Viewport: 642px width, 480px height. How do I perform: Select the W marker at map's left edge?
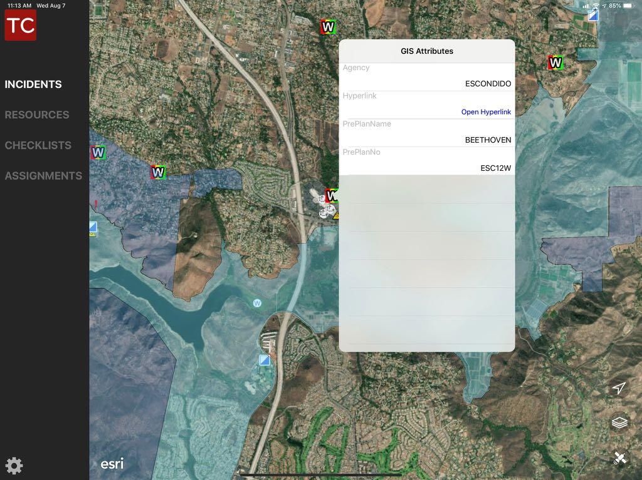pos(98,152)
